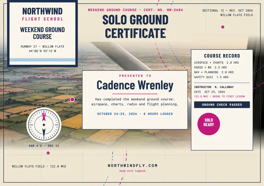Click the compass rose graphic
This screenshot has width=264, height=186.
pos(44,125)
